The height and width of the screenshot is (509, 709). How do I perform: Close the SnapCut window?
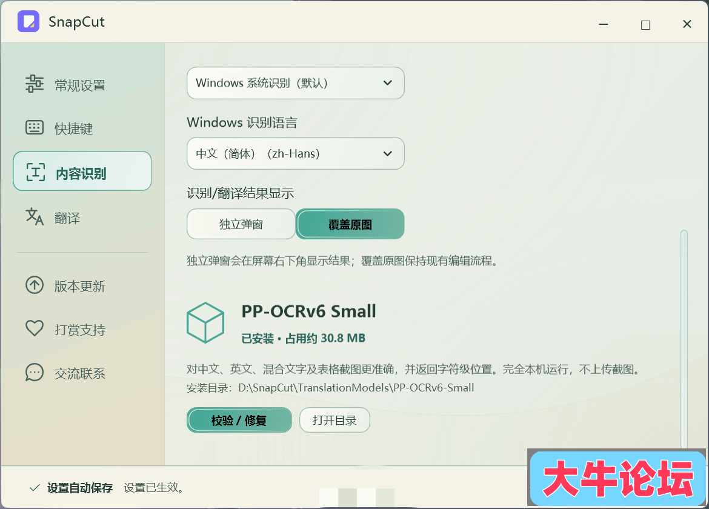[687, 24]
